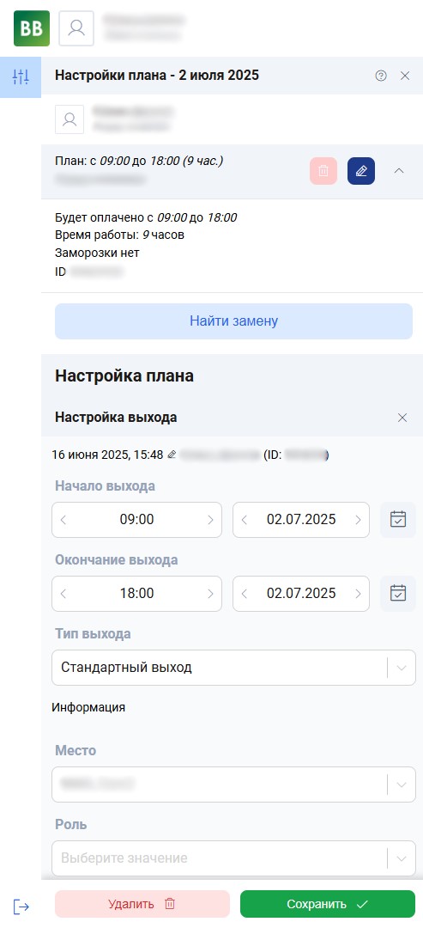Close the Настройка выхода section

coord(402,418)
